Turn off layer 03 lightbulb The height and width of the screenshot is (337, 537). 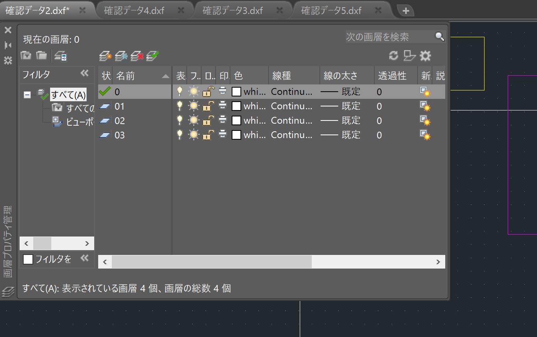point(180,135)
